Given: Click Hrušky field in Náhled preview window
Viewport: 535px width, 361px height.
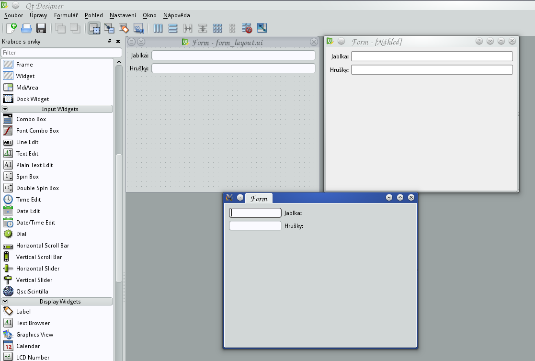Looking at the screenshot, I should point(432,69).
